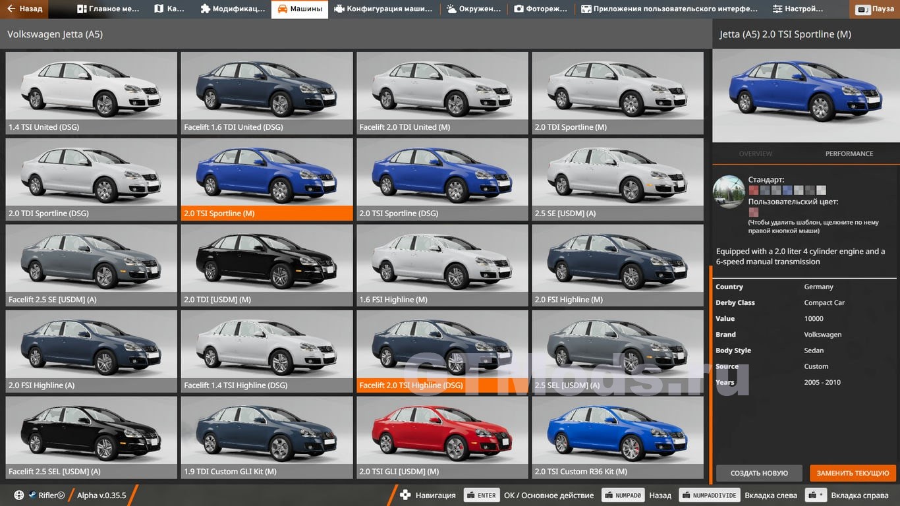Select Facelift 2.0 TSI Highline (DSG)
The height and width of the screenshot is (506, 900).
point(442,351)
